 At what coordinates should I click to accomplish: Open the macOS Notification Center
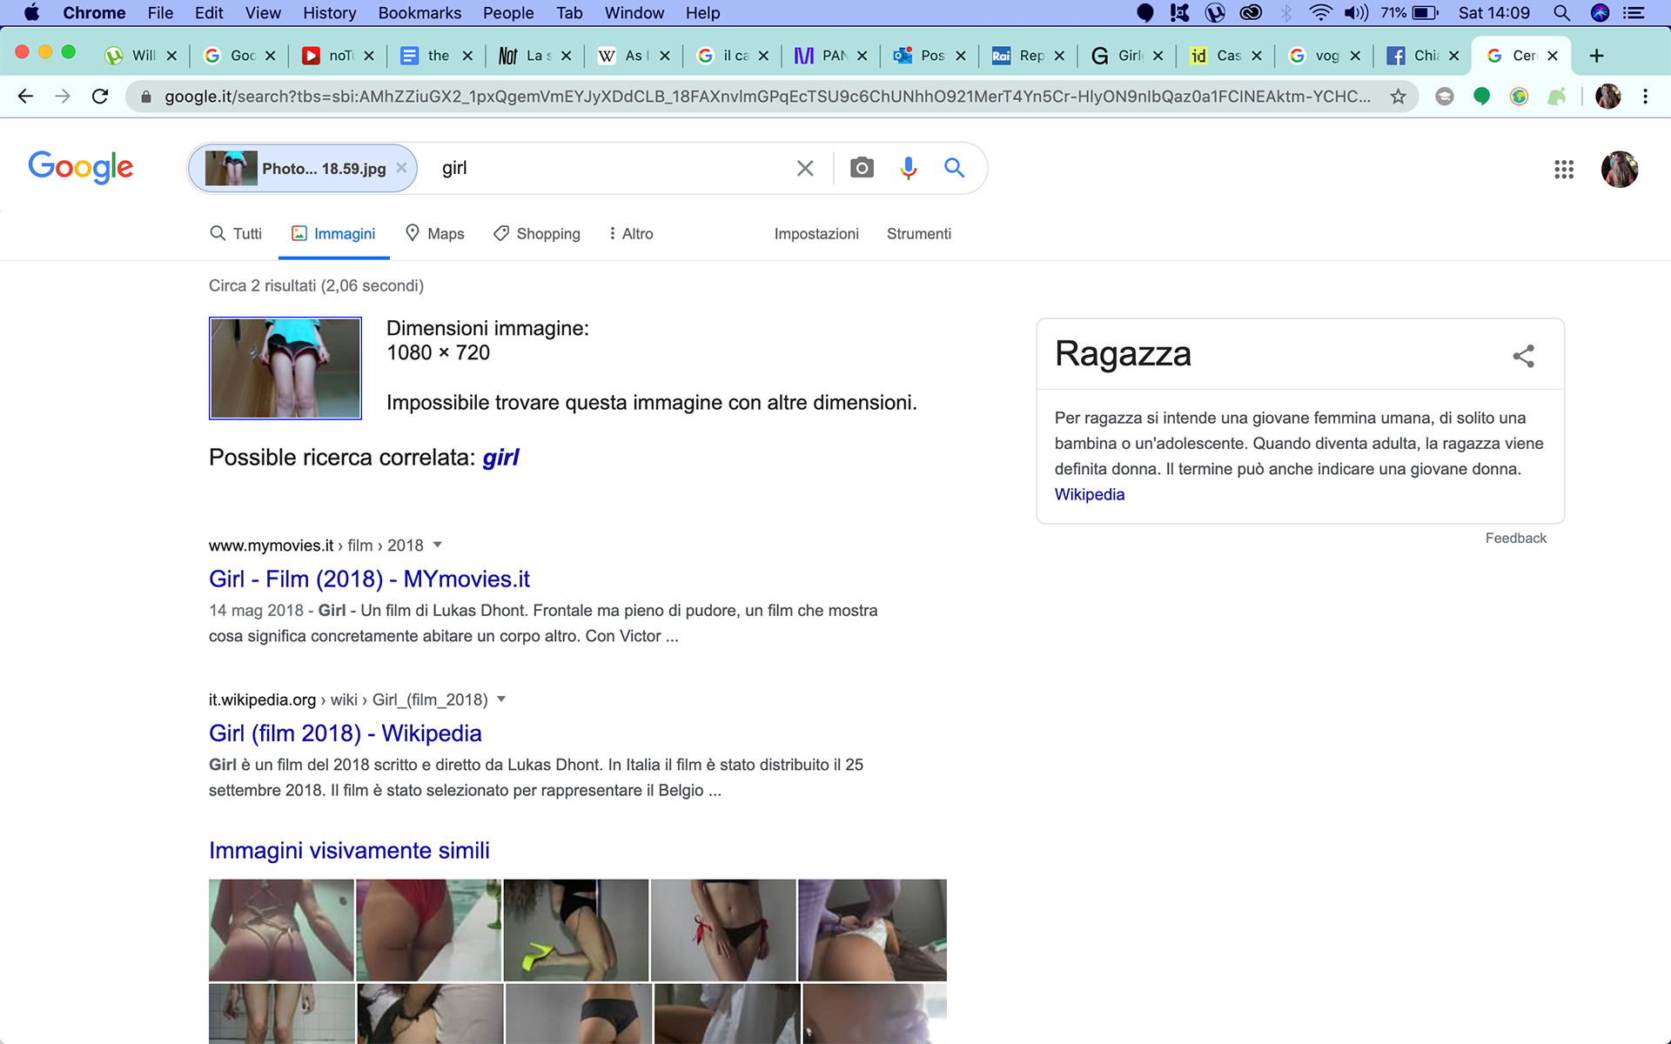pyautogui.click(x=1634, y=13)
